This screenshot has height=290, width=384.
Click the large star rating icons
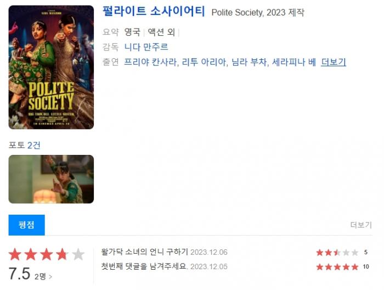pyautogui.click(x=47, y=254)
